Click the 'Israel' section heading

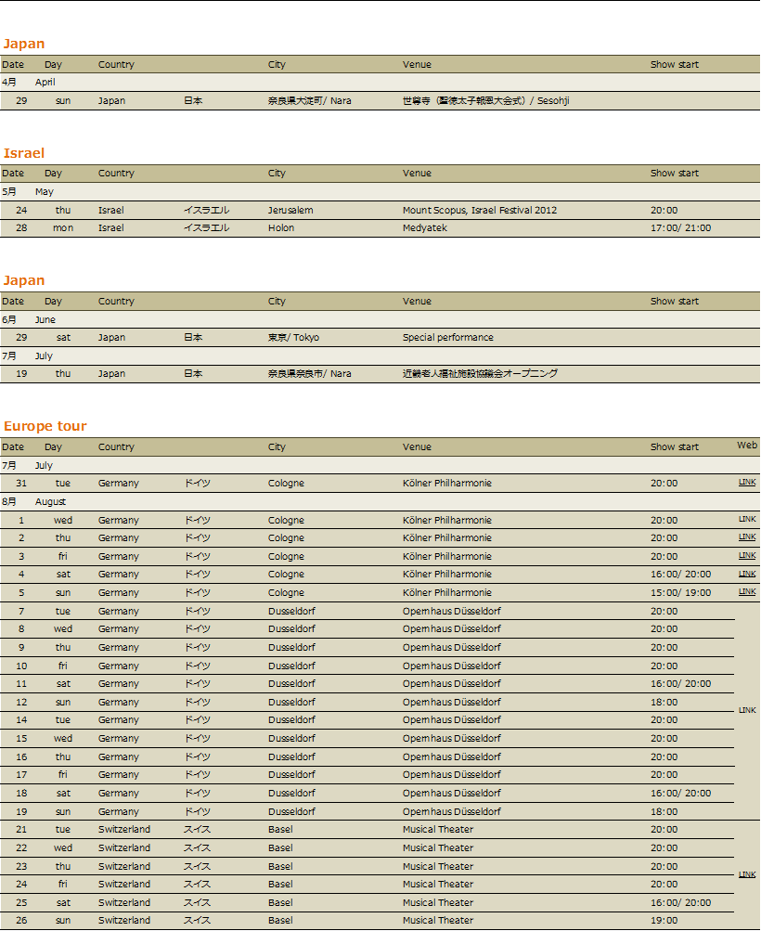pyautogui.click(x=24, y=153)
